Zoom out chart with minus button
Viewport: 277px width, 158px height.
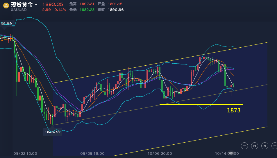[x=244, y=146]
